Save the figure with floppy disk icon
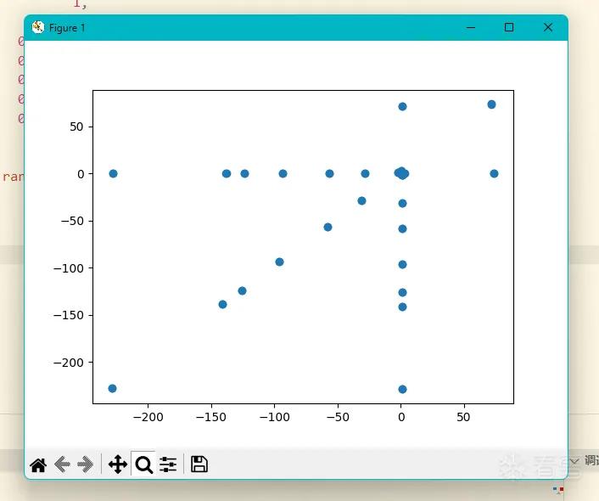The width and height of the screenshot is (599, 501). pyautogui.click(x=199, y=464)
